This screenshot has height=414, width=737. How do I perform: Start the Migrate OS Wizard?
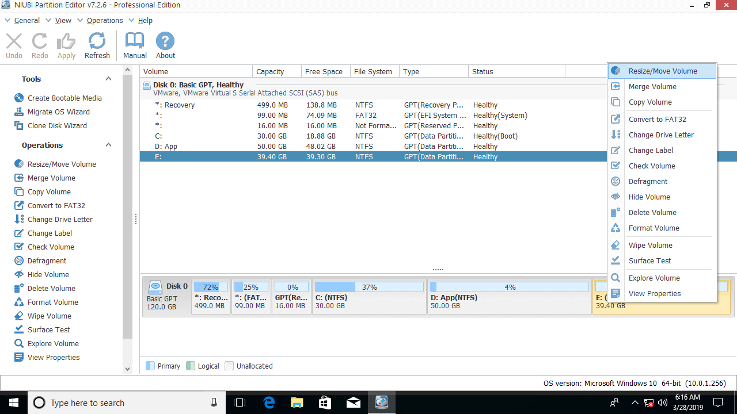click(58, 112)
